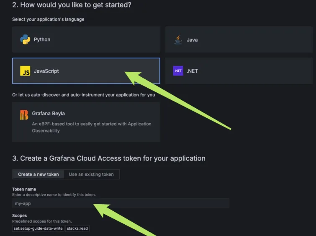This screenshot has width=316, height=236.
Task: Click the Create a Grafana Cloud Access token heading
Action: pyautogui.click(x=109, y=158)
